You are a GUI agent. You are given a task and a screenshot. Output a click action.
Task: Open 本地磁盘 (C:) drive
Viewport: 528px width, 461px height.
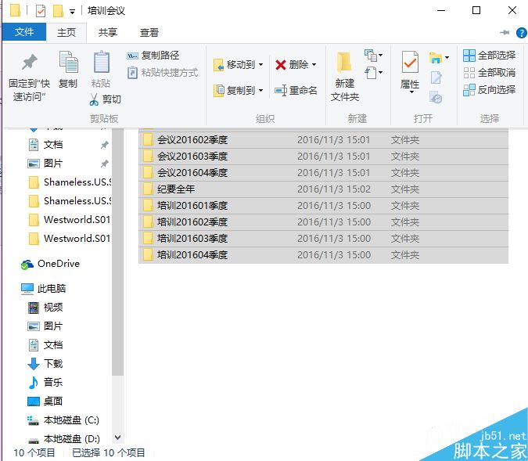[x=63, y=420]
